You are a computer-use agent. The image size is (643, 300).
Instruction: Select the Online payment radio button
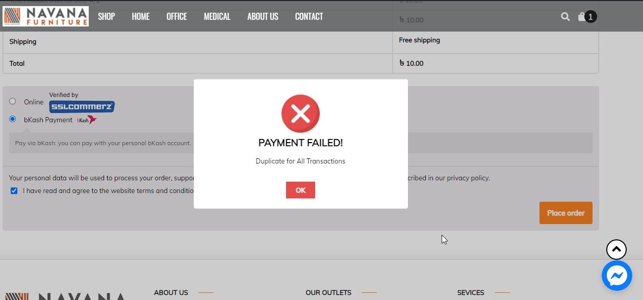coord(13,101)
